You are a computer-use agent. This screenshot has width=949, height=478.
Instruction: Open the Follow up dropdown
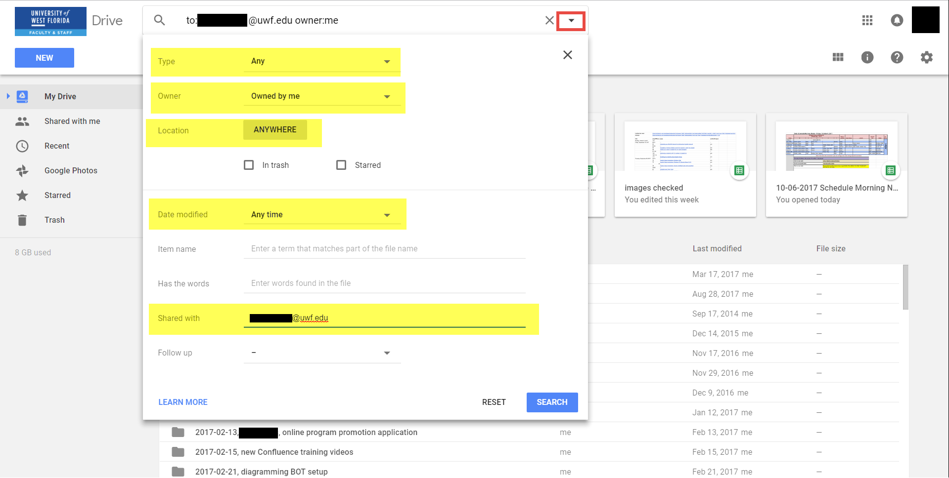click(x=322, y=353)
